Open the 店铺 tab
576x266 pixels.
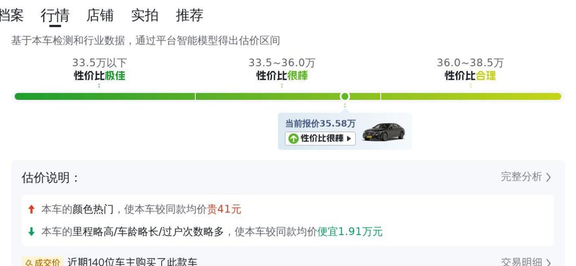coord(100,15)
